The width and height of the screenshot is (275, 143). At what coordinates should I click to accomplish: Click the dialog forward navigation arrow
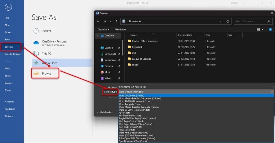[x=105, y=21]
